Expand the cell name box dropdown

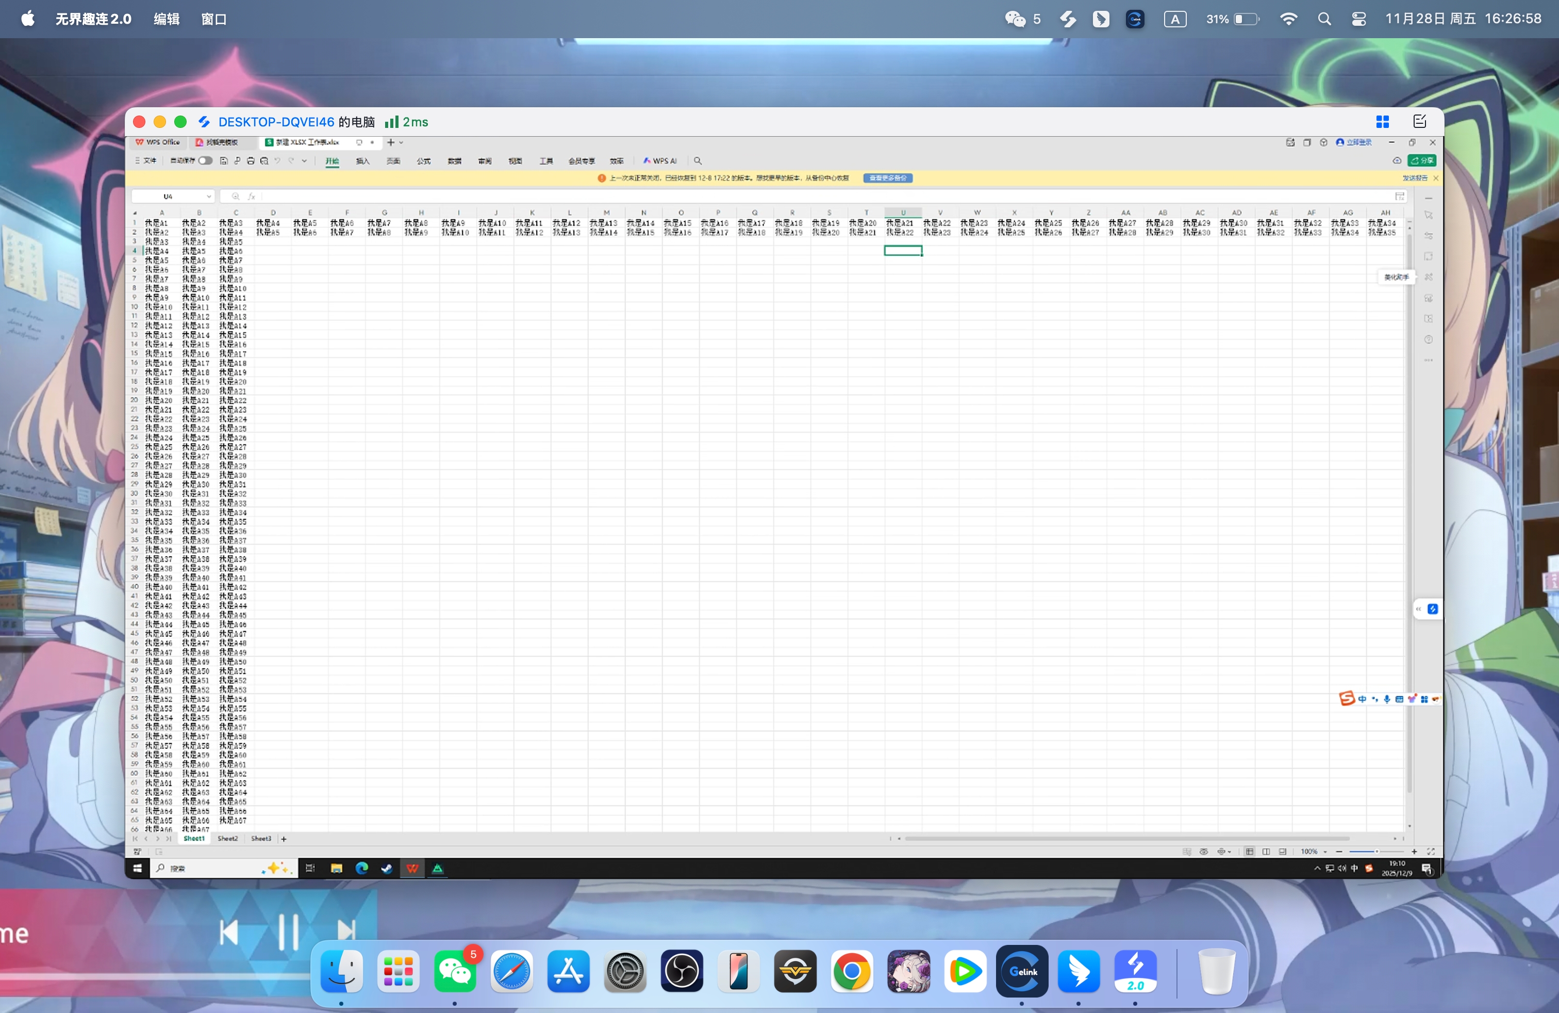(209, 196)
